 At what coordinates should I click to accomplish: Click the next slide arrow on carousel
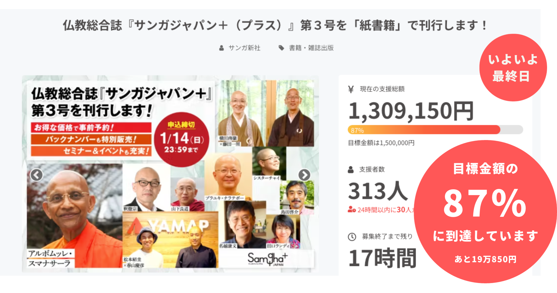pos(304,175)
